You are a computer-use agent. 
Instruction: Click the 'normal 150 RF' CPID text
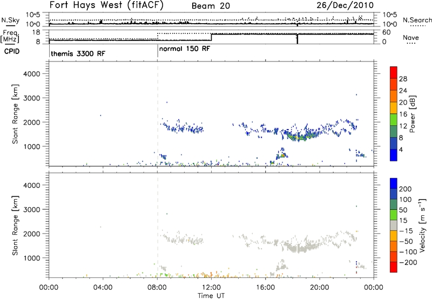pyautogui.click(x=185, y=49)
